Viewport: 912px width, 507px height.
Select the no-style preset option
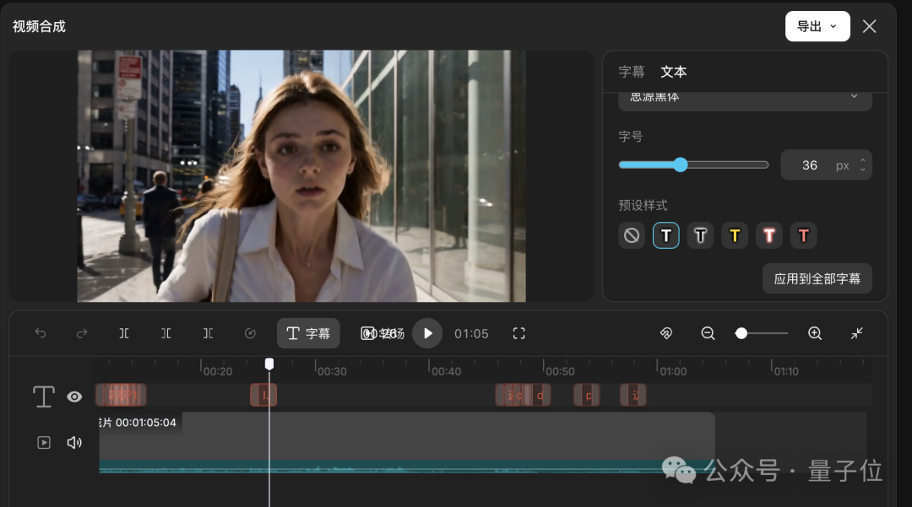click(x=632, y=236)
